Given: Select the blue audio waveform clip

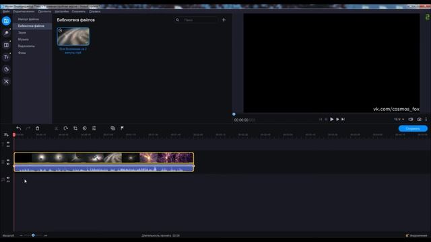Looking at the screenshot, I should 104,168.
